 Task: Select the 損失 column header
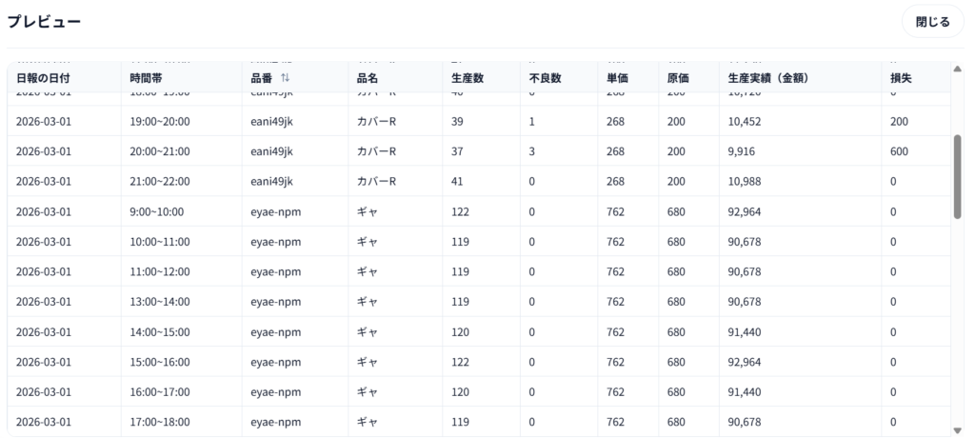tap(901, 78)
